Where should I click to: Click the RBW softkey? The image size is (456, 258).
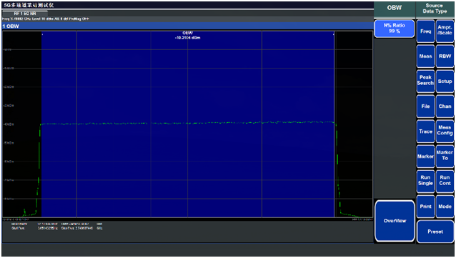point(445,56)
